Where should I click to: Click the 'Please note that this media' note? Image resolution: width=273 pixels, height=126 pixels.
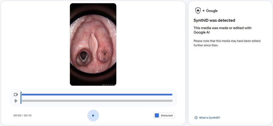point(227,43)
